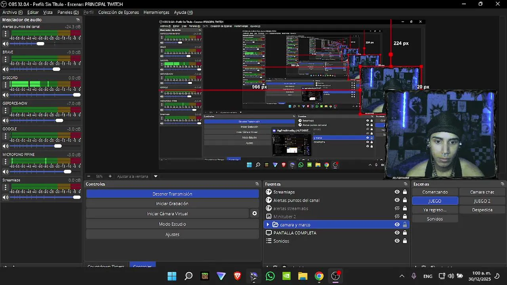Unlock the PANTALLA COMPLETA source
This screenshot has width=507, height=285.
pyautogui.click(x=405, y=233)
